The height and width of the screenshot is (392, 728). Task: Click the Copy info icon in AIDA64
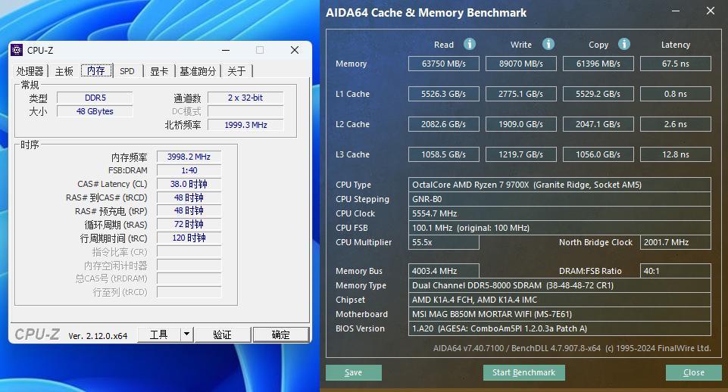(x=624, y=44)
